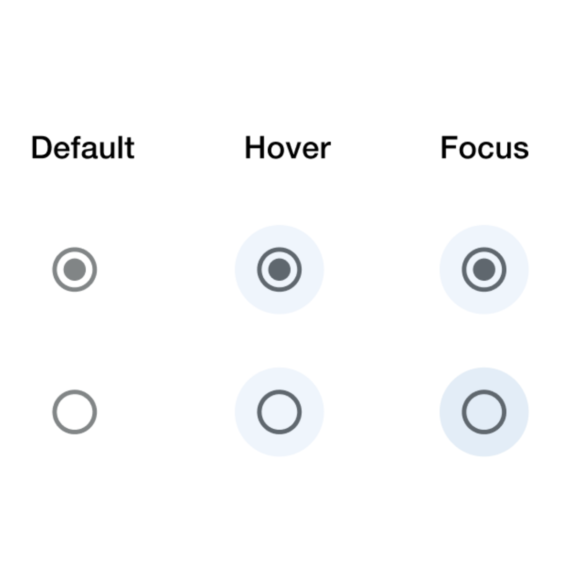The height and width of the screenshot is (561, 561).
Task: Click the empty radio button under Default
Action: click(x=75, y=412)
